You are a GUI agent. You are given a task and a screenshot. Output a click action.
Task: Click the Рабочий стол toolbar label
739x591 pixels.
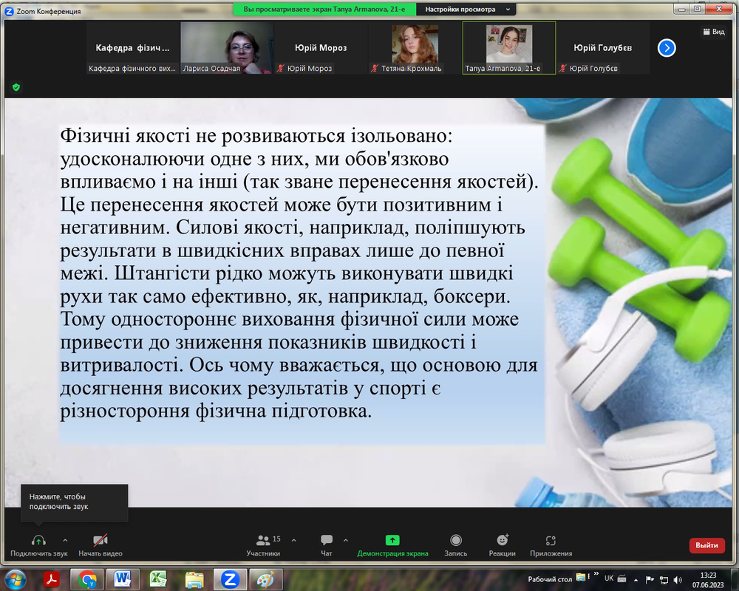(550, 579)
